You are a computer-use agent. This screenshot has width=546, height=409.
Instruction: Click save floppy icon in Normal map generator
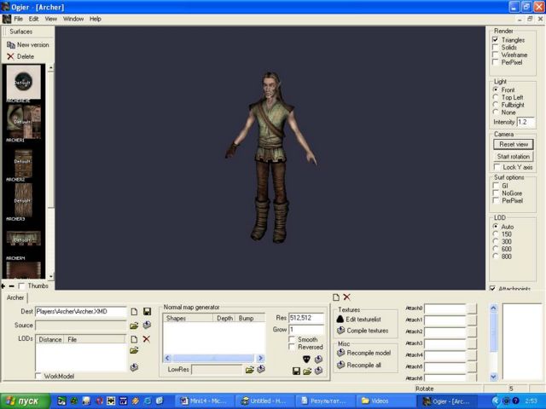[296, 372]
